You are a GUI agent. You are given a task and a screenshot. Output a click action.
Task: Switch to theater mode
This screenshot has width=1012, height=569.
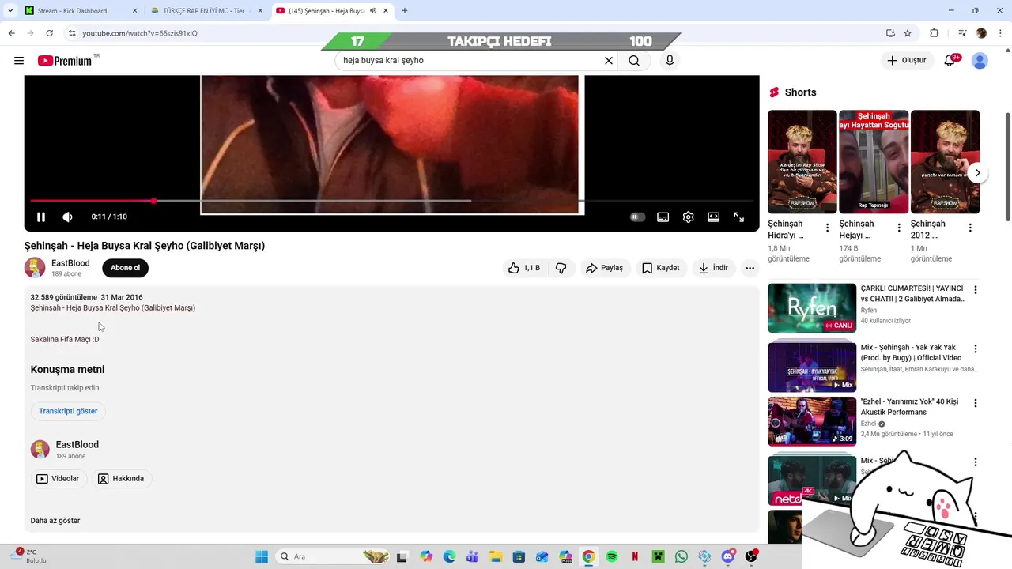click(714, 217)
